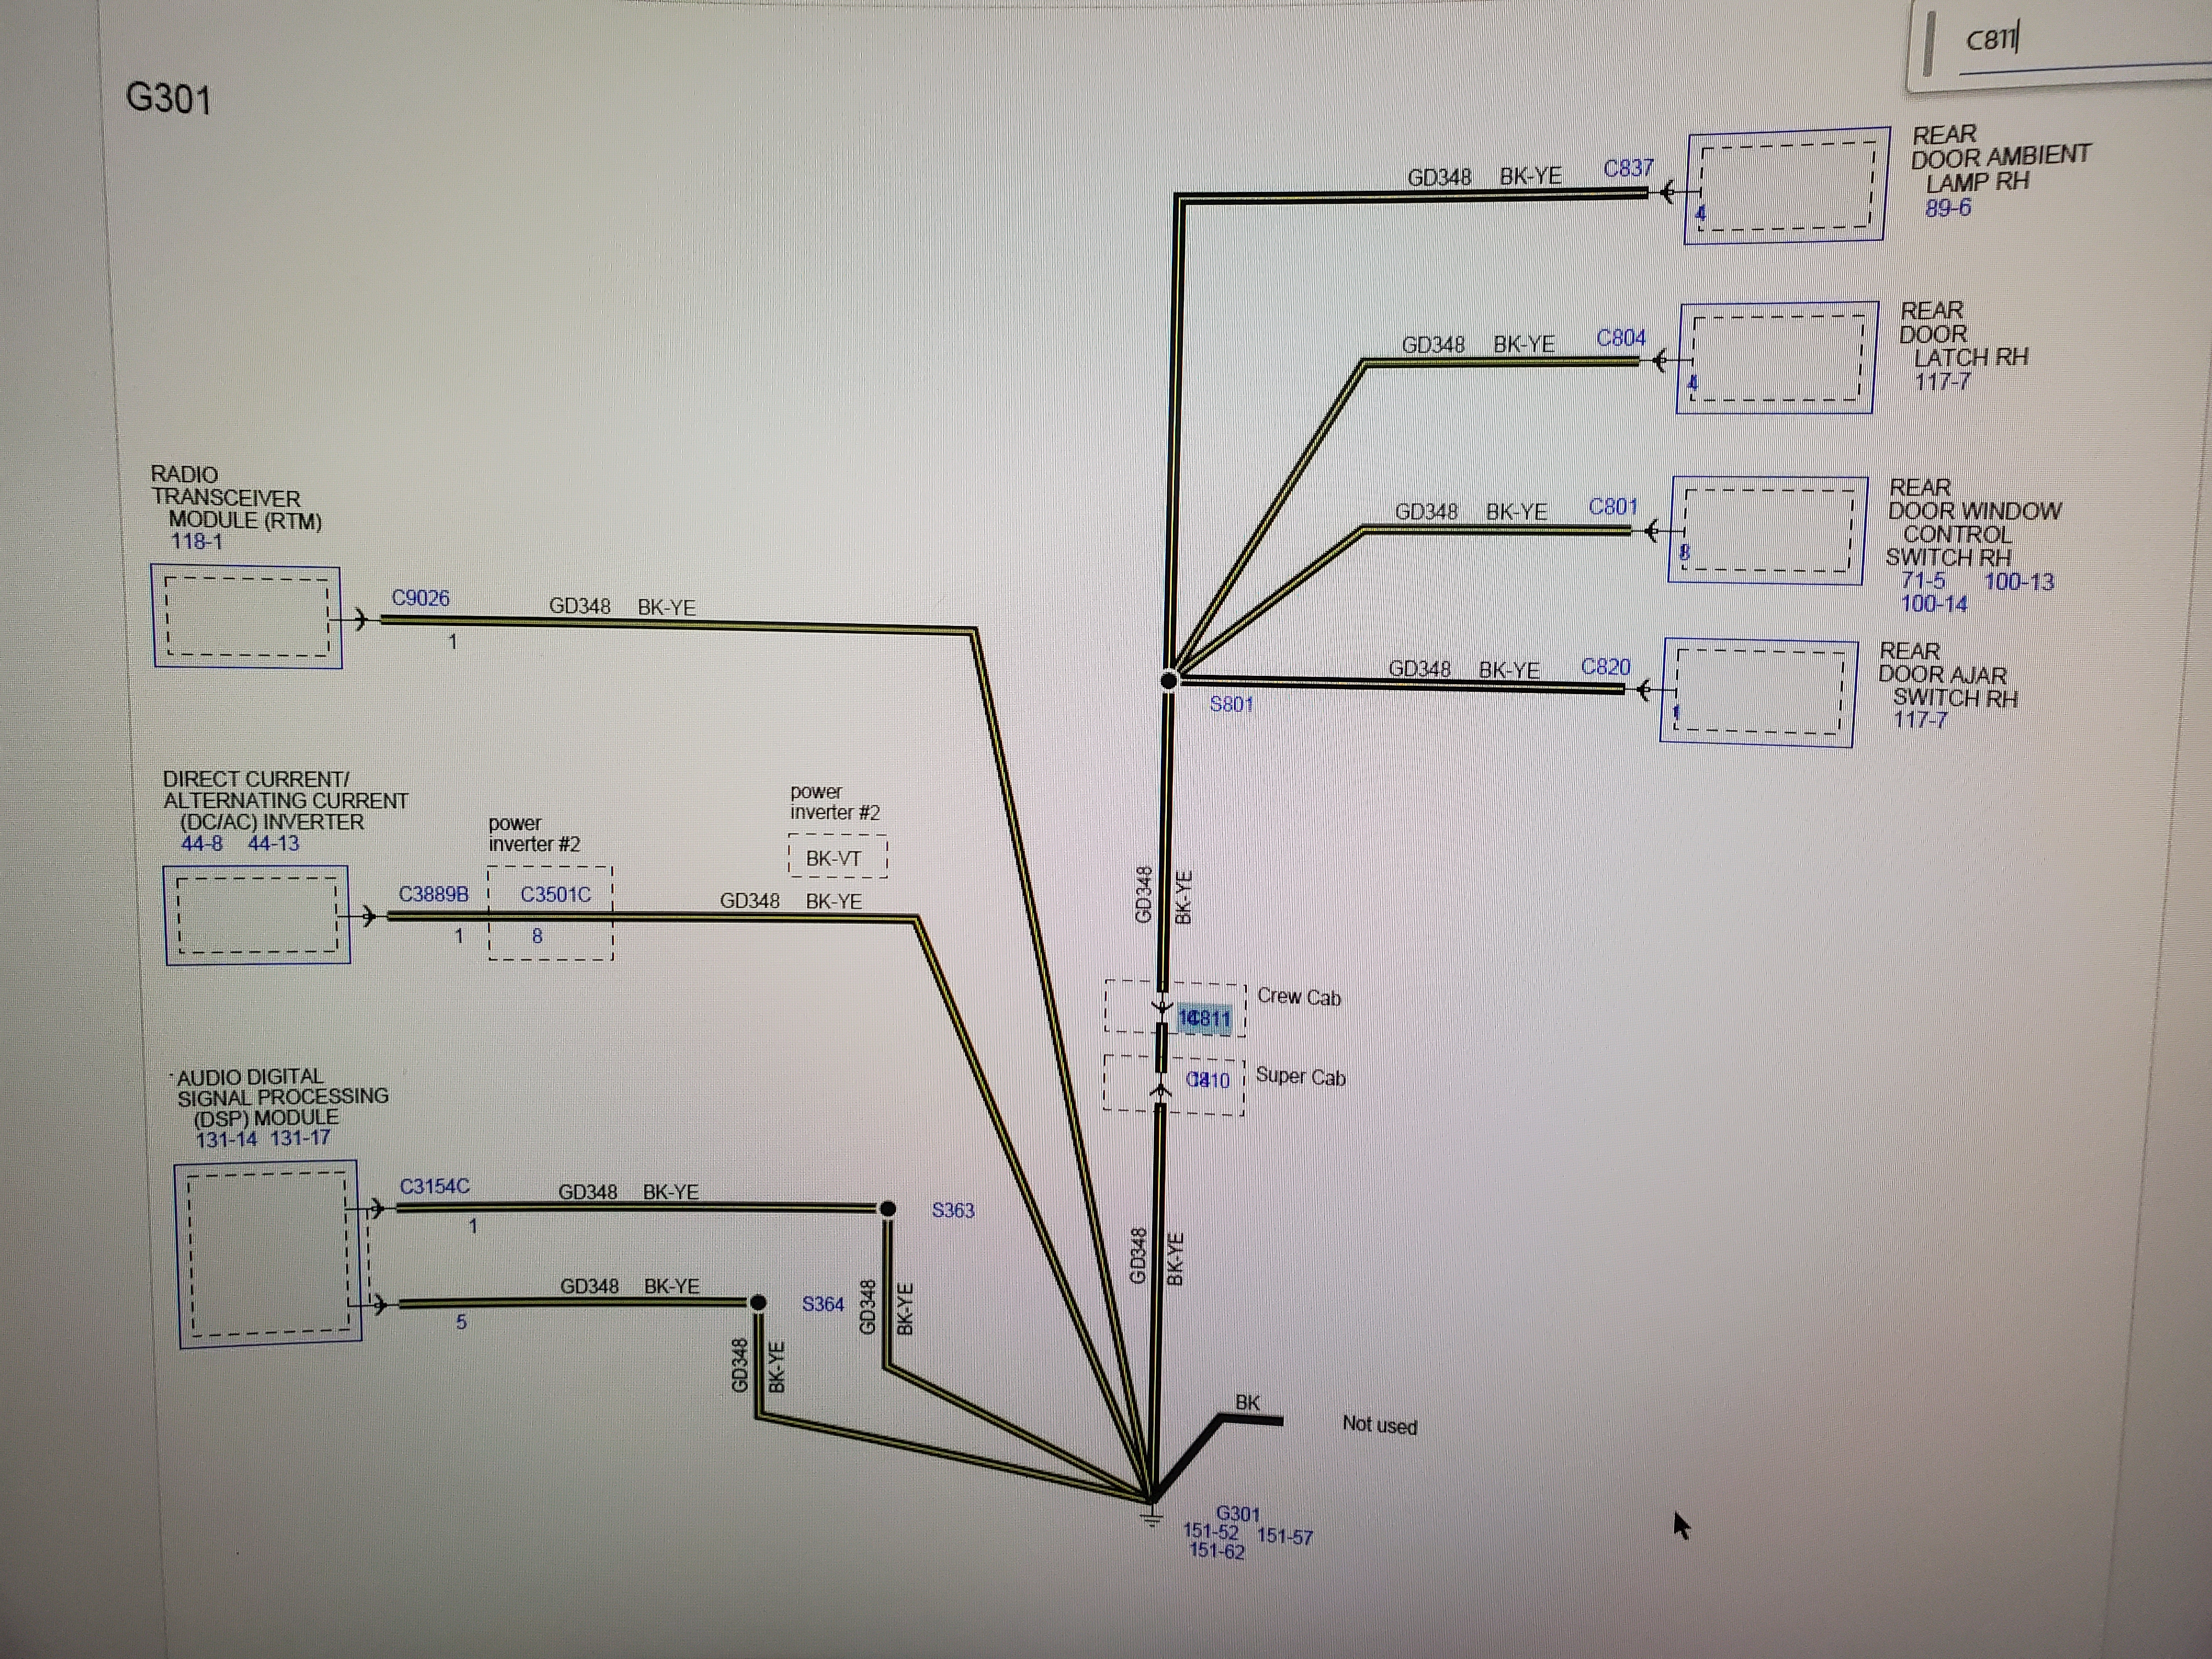Open page reference 118-1 under RTM
Screen dimensions: 2212x1659
tap(196, 541)
